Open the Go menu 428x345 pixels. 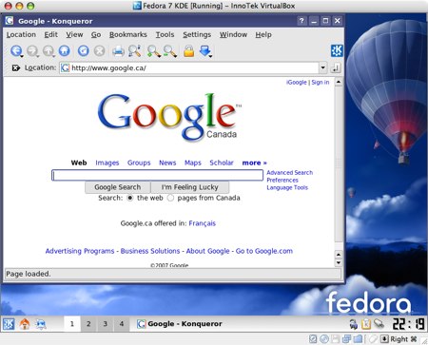96,34
